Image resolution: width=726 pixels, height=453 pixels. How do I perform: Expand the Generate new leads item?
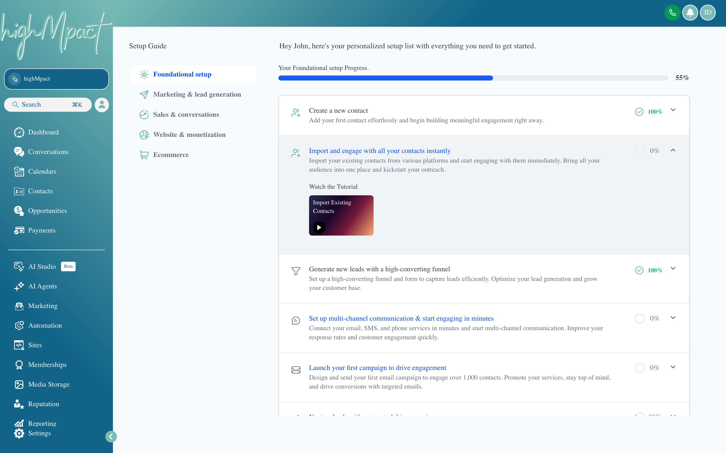coord(673,269)
